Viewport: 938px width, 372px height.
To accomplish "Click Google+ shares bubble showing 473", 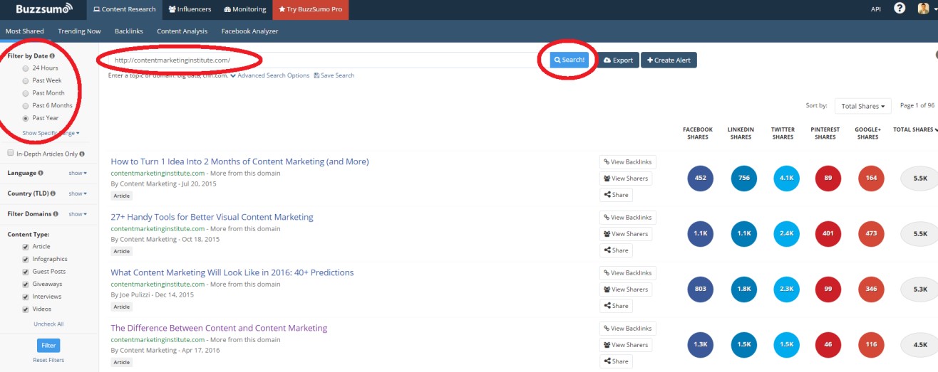I will (872, 233).
